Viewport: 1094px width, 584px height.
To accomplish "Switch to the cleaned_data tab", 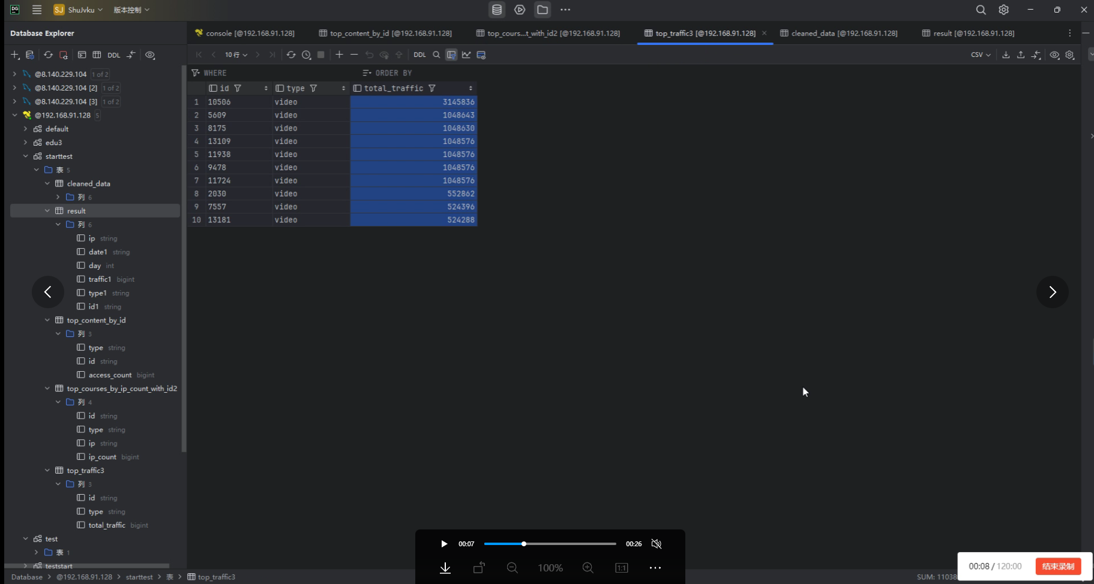I will [x=838, y=33].
